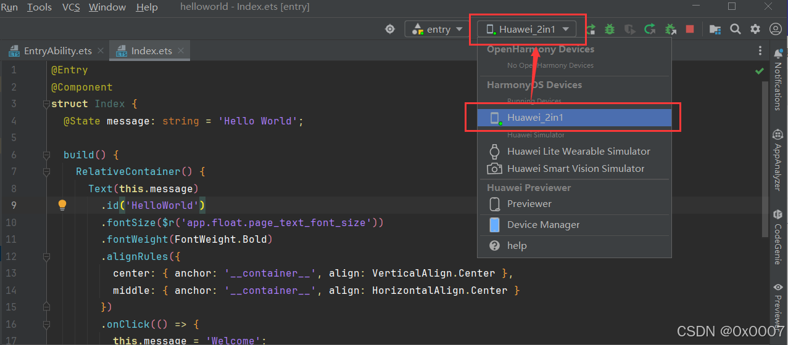Click the @Component decorator text

coord(81,87)
